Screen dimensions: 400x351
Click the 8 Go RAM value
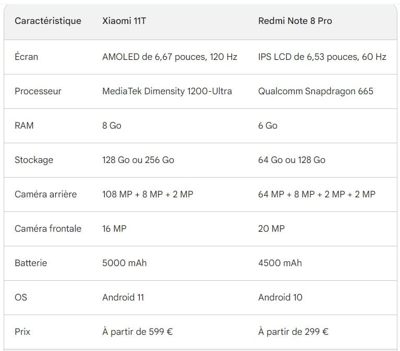pos(112,126)
